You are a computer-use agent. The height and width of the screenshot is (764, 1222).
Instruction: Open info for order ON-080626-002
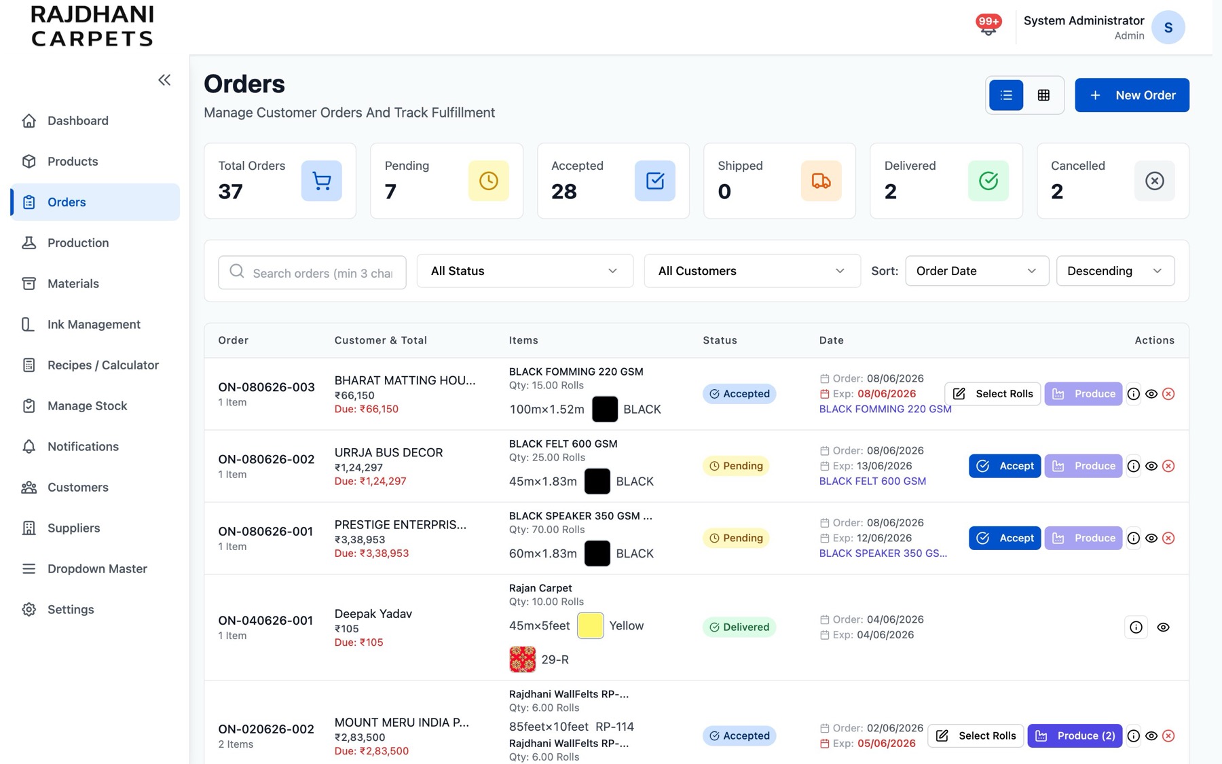tap(1134, 466)
